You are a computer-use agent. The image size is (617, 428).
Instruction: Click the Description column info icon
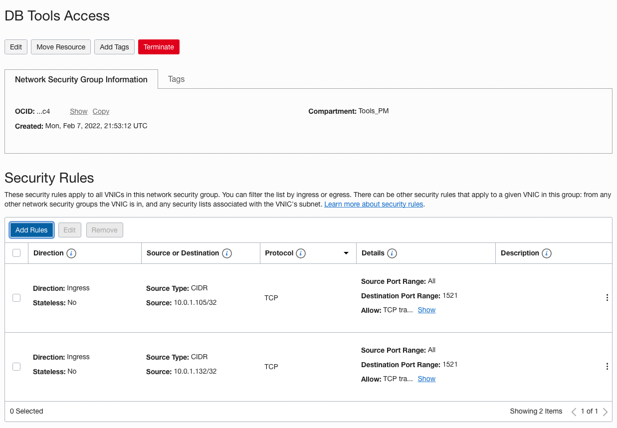[x=547, y=253]
